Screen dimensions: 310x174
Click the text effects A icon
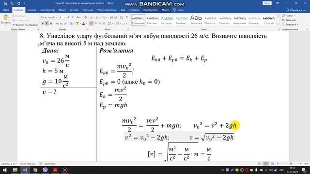click(71, 24)
